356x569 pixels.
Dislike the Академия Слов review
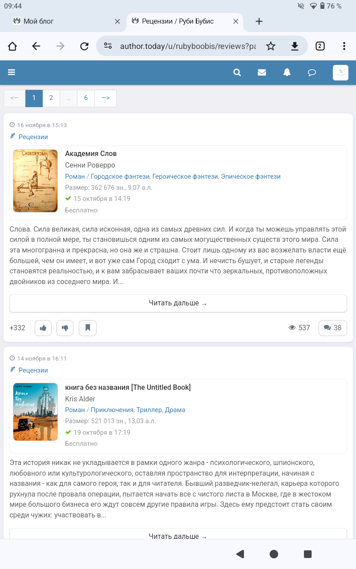pyautogui.click(x=65, y=328)
